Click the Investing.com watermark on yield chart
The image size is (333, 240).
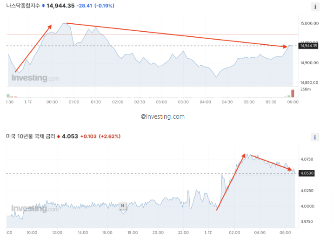click(35, 208)
